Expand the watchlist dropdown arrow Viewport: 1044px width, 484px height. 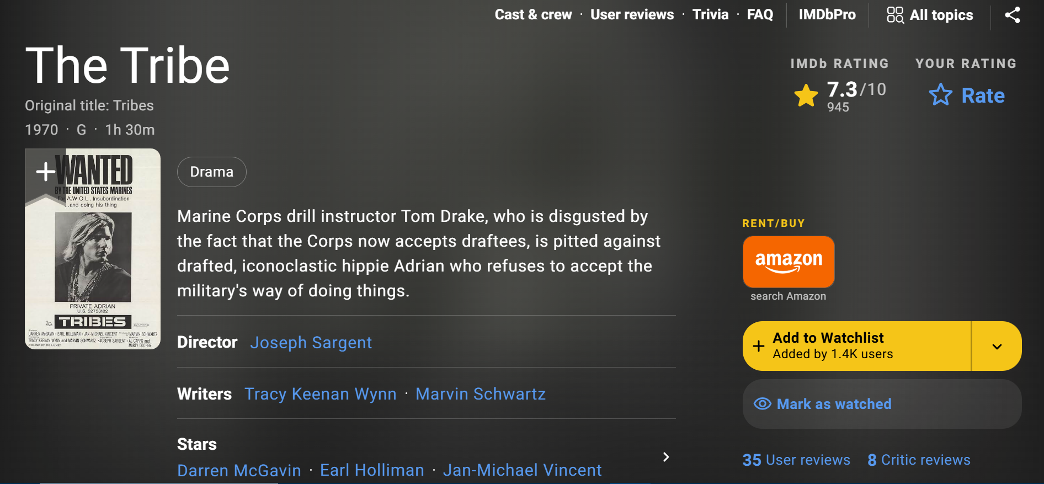pos(997,347)
